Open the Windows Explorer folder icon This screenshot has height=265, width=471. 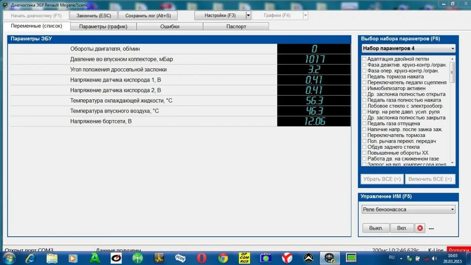pos(52,258)
